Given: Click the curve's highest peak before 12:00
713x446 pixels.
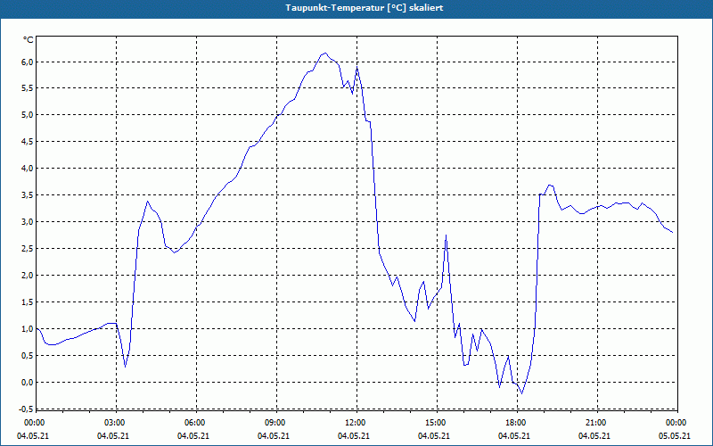Looking at the screenshot, I should point(324,53).
